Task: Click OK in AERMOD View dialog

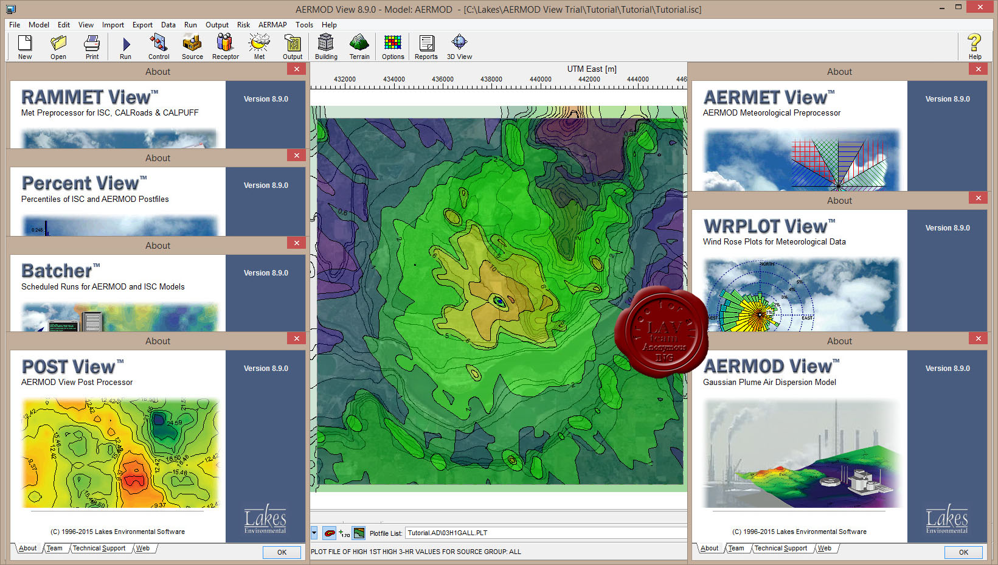Action: pos(963,552)
